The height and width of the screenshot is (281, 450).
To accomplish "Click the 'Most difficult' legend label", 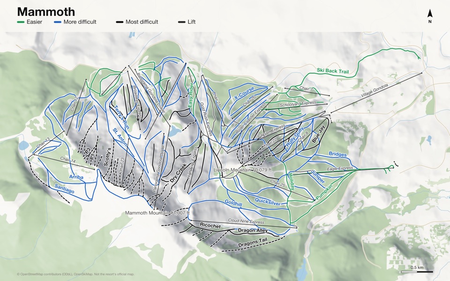I will [142, 22].
